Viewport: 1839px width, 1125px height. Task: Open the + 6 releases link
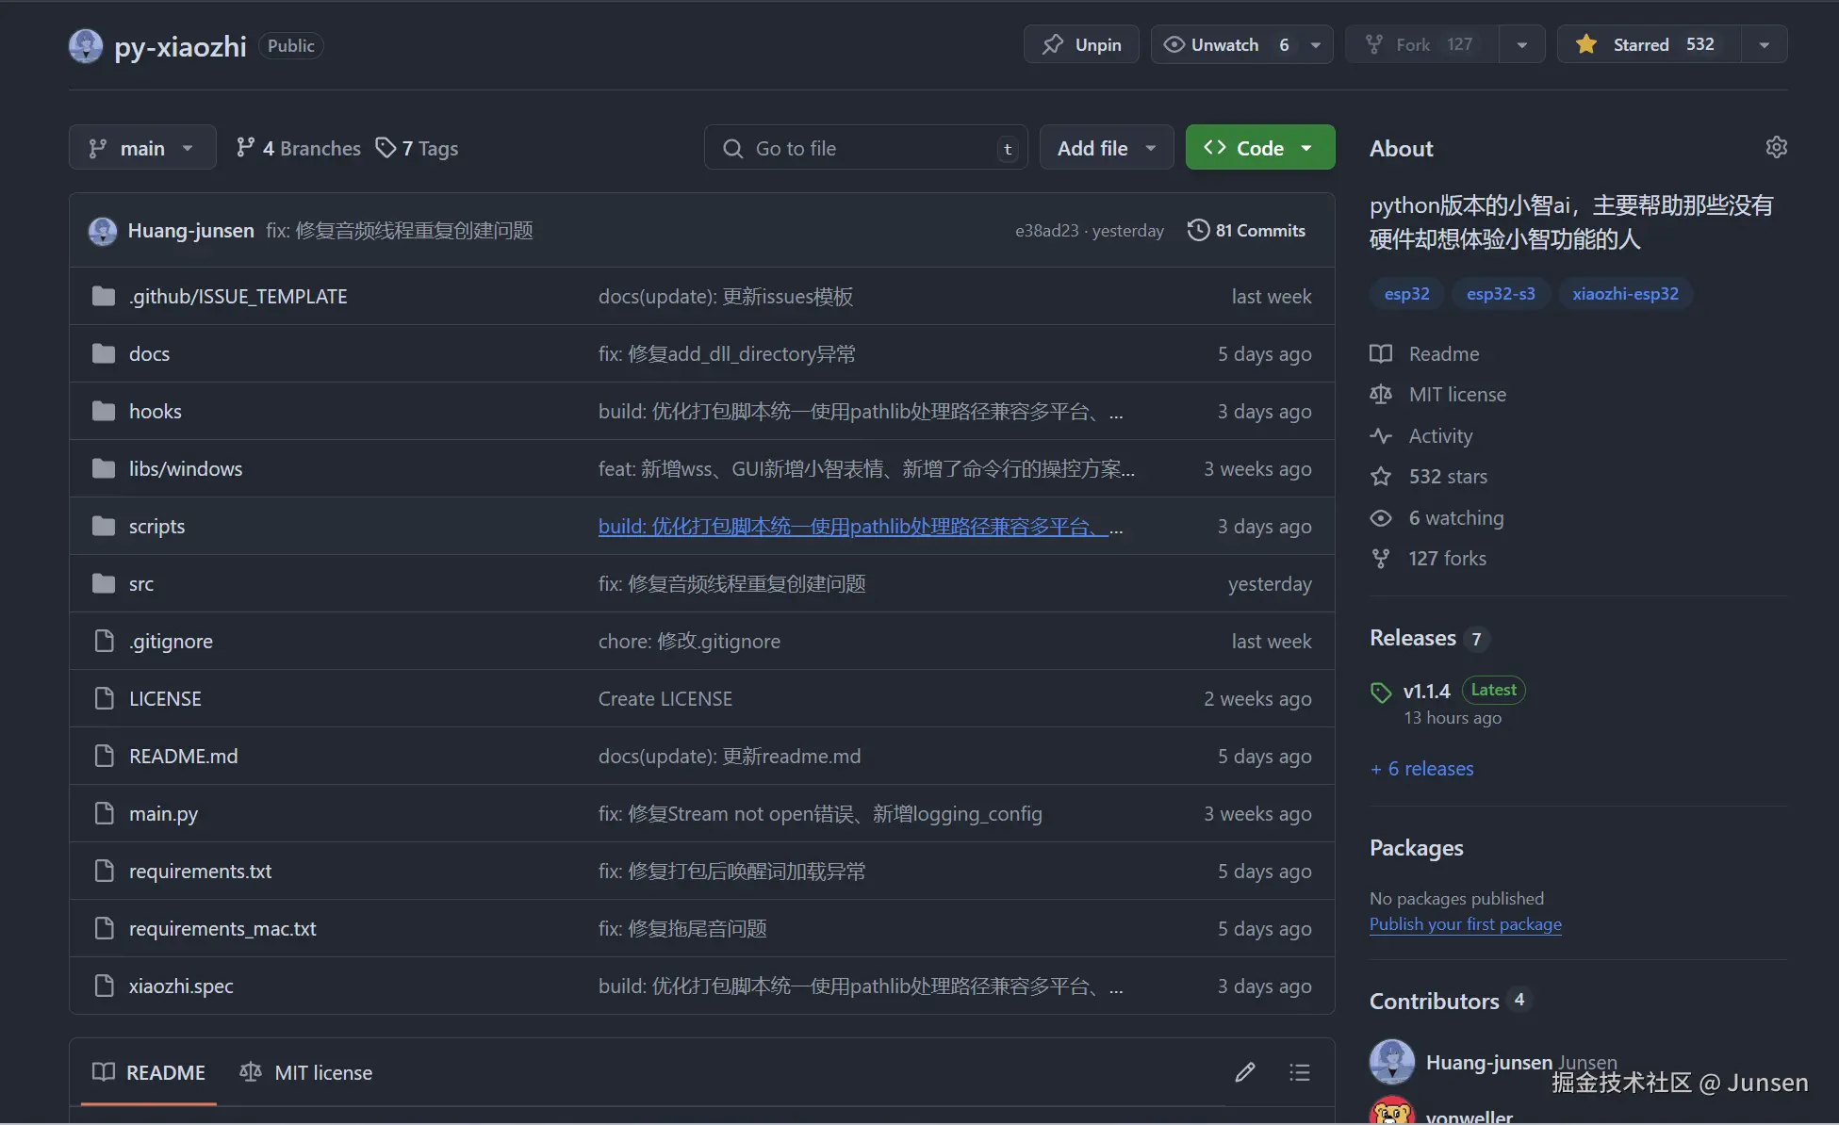coord(1421,768)
